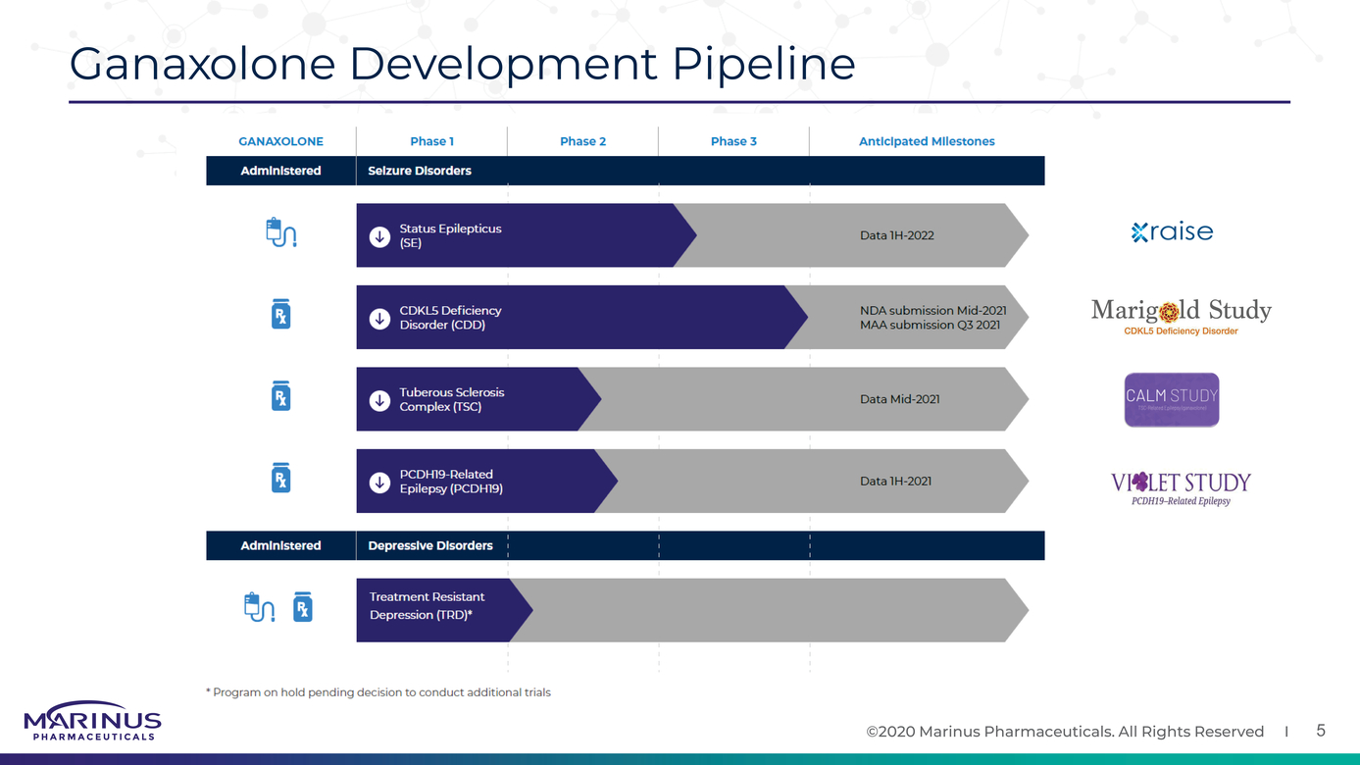Click the Phase 2 column header

pos(582,141)
